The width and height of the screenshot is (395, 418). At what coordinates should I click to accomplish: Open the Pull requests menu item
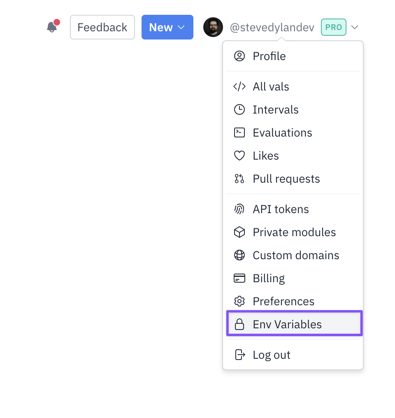point(293,179)
